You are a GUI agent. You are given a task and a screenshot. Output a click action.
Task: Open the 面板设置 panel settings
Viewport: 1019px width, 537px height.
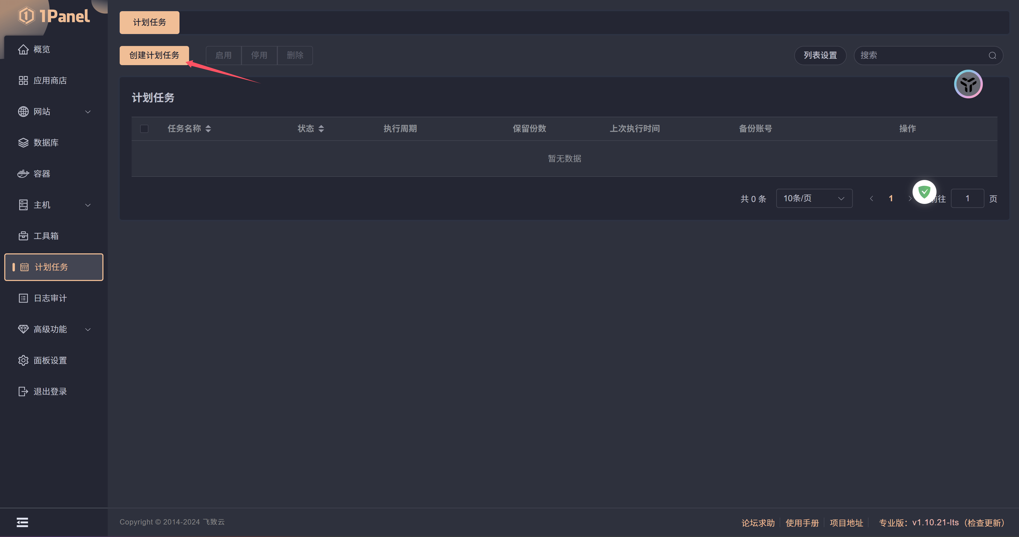[51, 360]
